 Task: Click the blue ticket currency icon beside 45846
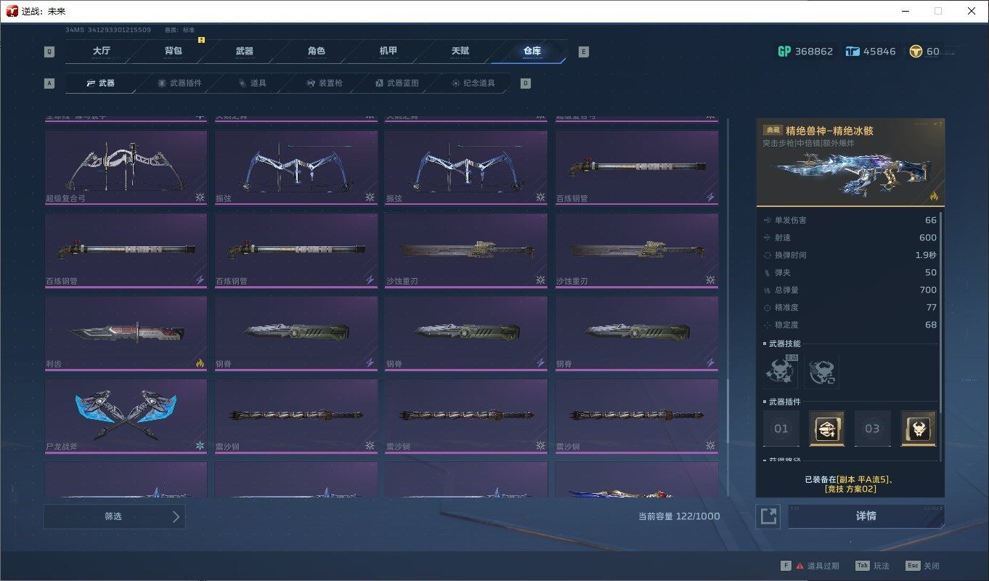[x=852, y=52]
